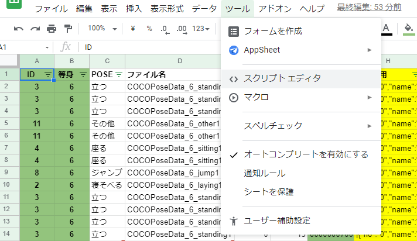Apply percent format

149,28
